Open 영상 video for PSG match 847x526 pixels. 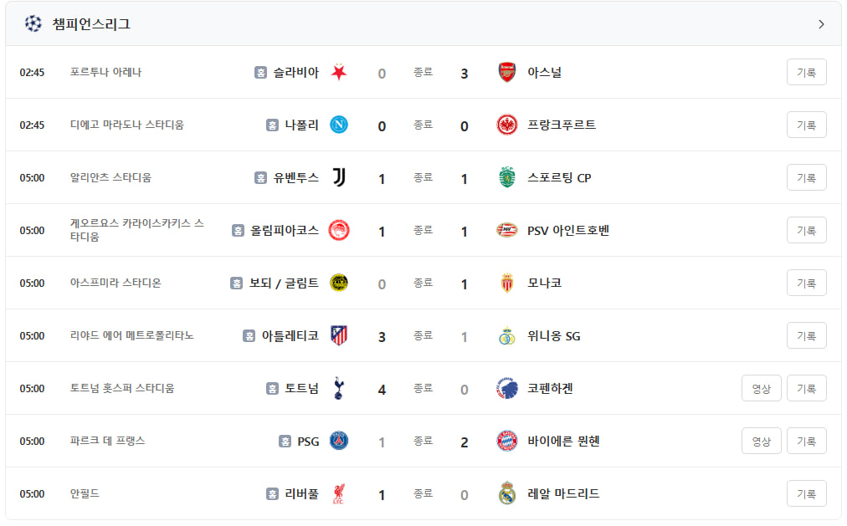point(761,441)
